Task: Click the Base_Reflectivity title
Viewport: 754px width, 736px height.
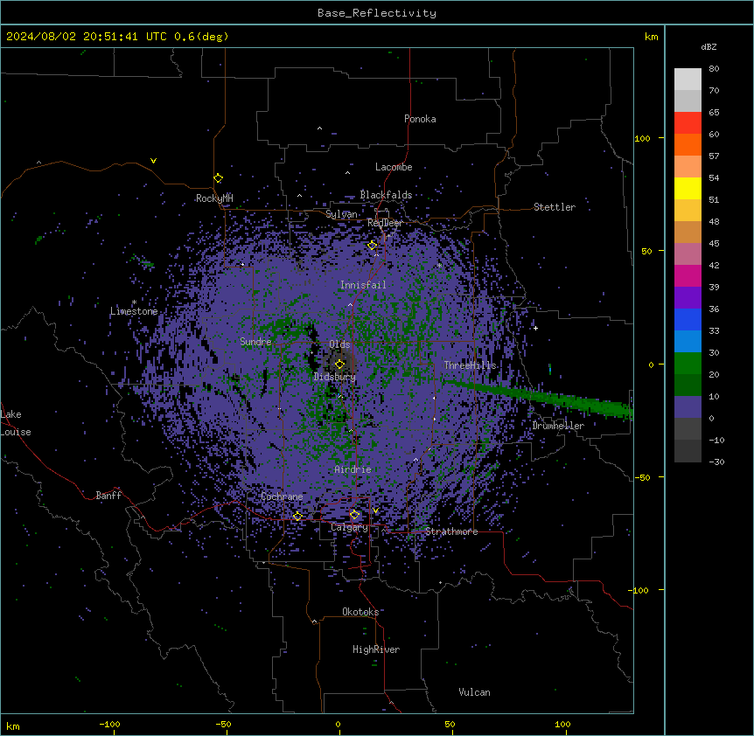Action: [377, 13]
